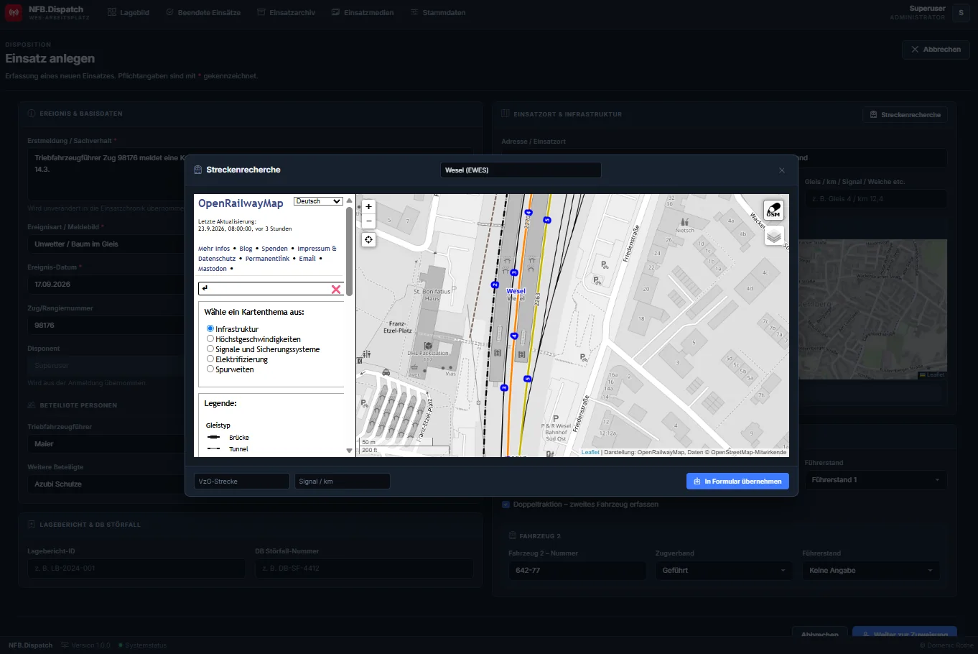Click the locate-me crosshair map button
The height and width of the screenshot is (654, 978).
click(368, 239)
